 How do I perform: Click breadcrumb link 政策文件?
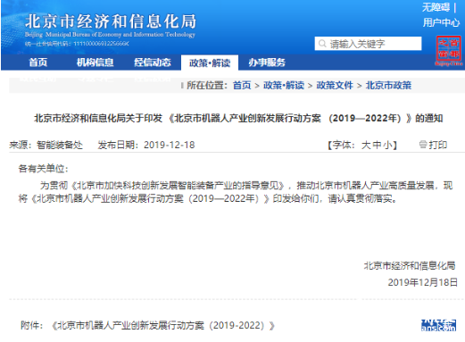(x=335, y=86)
